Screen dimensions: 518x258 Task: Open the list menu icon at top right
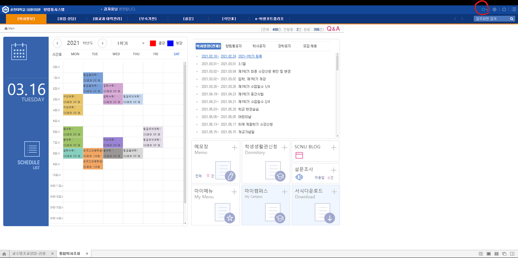[x=514, y=9]
